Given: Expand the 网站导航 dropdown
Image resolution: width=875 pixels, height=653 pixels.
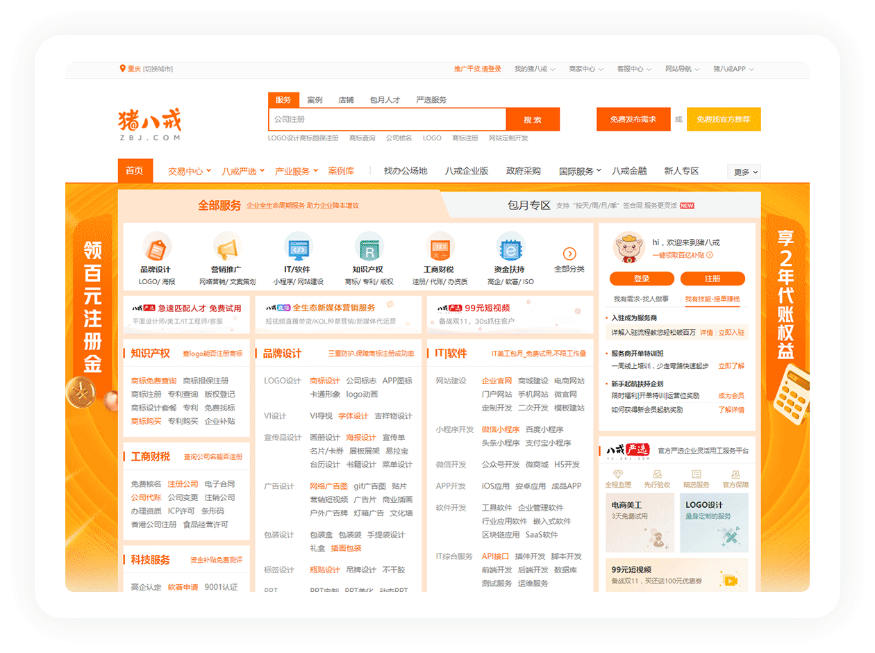Looking at the screenshot, I should pyautogui.click(x=682, y=69).
